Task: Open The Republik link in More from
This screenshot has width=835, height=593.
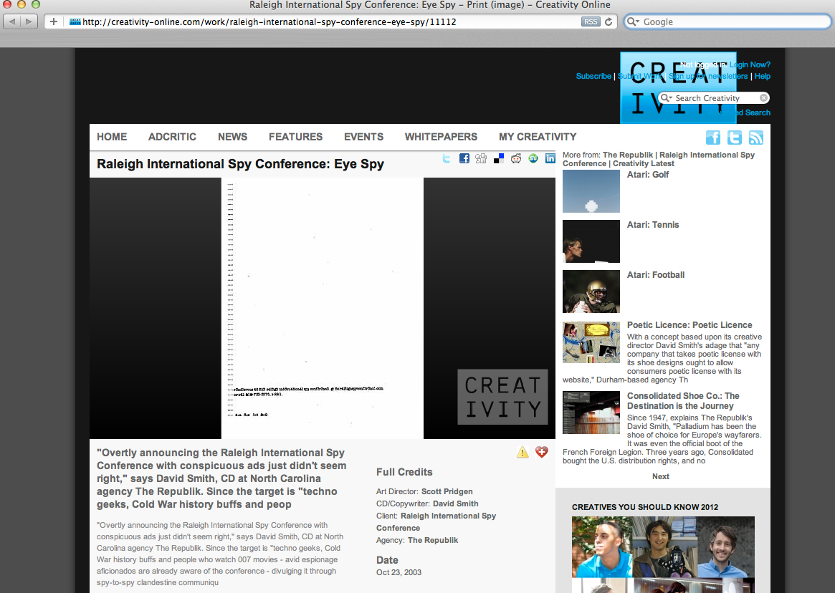Action: click(x=627, y=155)
